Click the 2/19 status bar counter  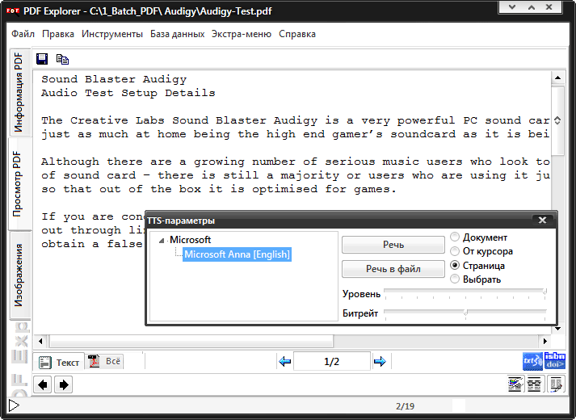pos(405,406)
